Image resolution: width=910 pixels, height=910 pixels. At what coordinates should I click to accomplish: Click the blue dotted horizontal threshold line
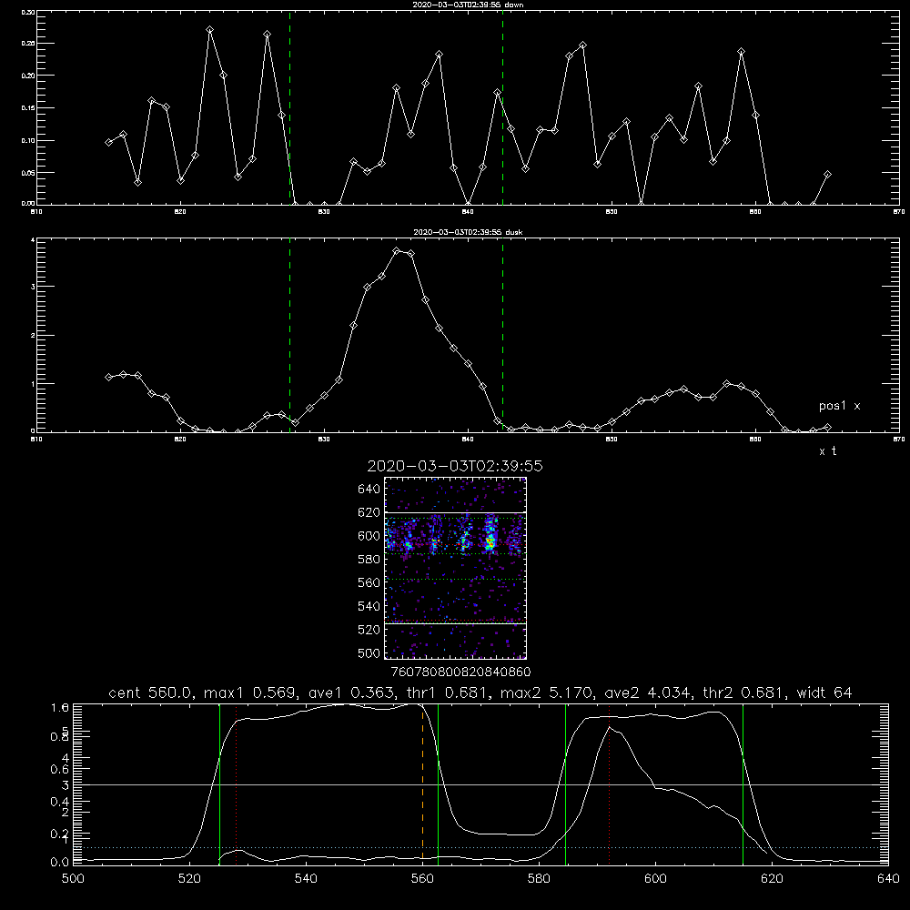click(480, 847)
